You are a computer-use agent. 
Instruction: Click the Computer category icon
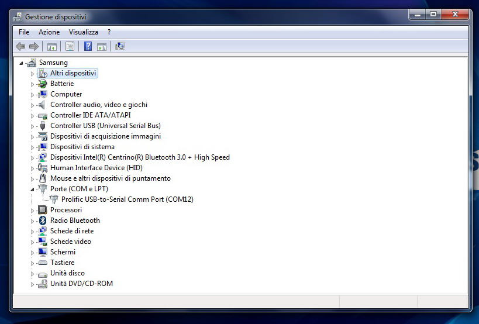pyautogui.click(x=43, y=94)
